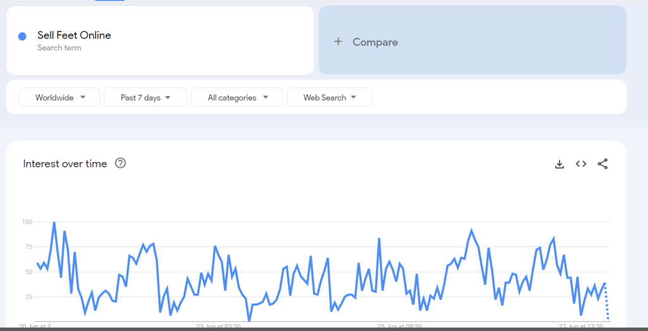
Task: Expand the All categories dropdown
Action: tap(237, 97)
